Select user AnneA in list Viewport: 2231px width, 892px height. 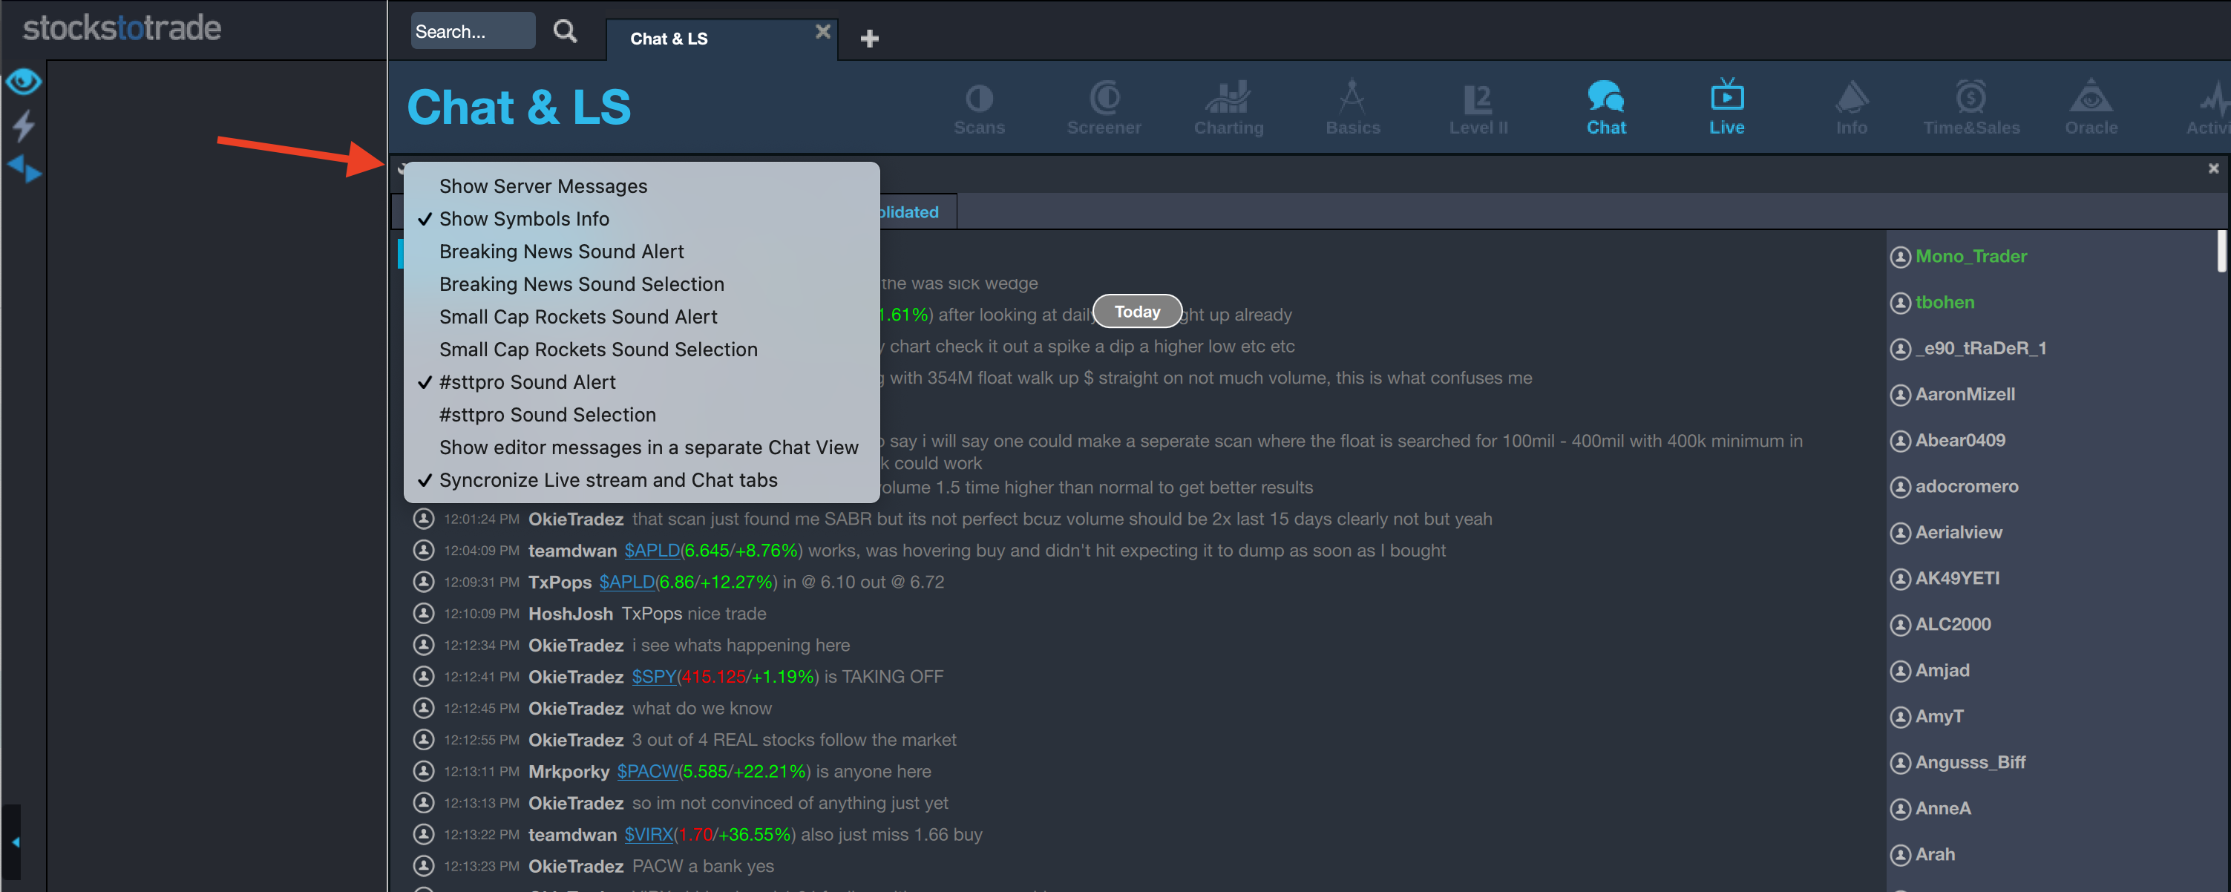click(x=1942, y=807)
